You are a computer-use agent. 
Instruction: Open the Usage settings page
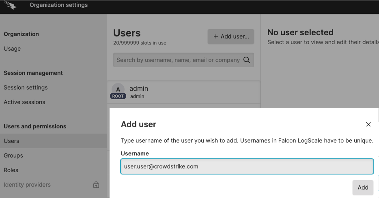(x=12, y=49)
